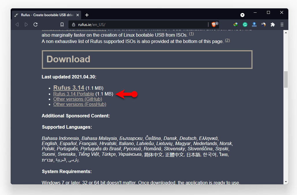
Task: Go forward with the browser forward arrow
Action: pos(26,25)
